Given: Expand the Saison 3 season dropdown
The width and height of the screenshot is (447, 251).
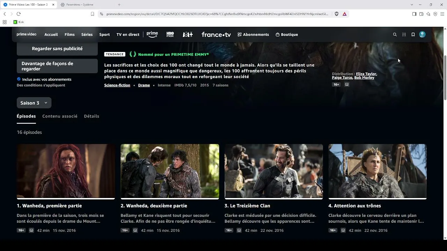Looking at the screenshot, I should tap(34, 103).
